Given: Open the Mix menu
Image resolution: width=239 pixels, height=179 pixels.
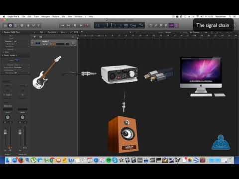Looking at the screenshot, I should [x=63, y=16].
